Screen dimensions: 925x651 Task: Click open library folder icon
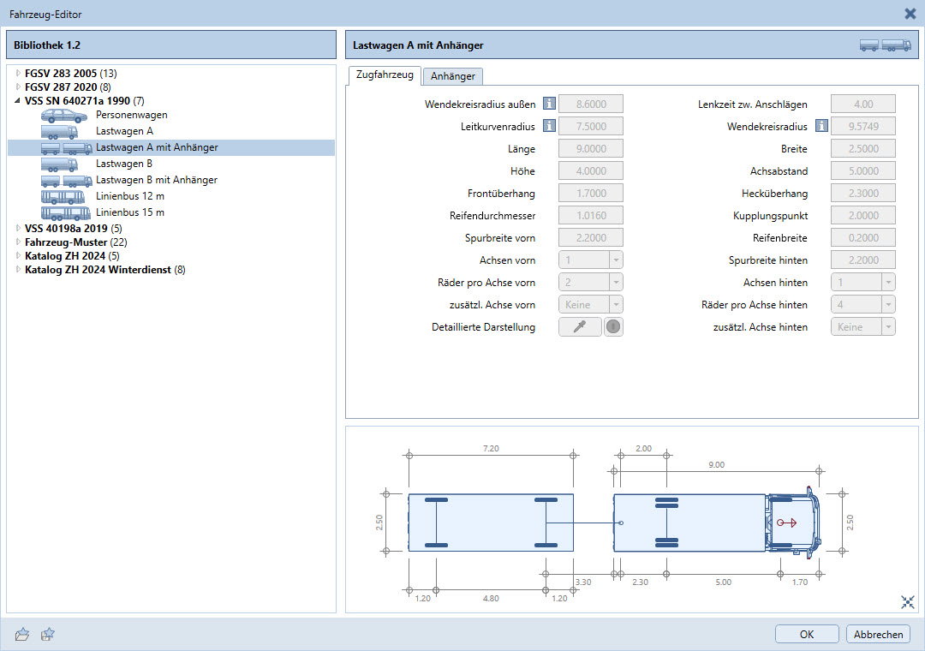22,635
